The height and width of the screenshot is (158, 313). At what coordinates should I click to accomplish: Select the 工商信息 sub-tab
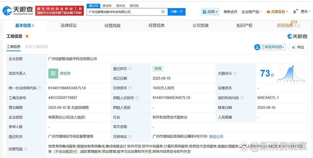point(13,47)
